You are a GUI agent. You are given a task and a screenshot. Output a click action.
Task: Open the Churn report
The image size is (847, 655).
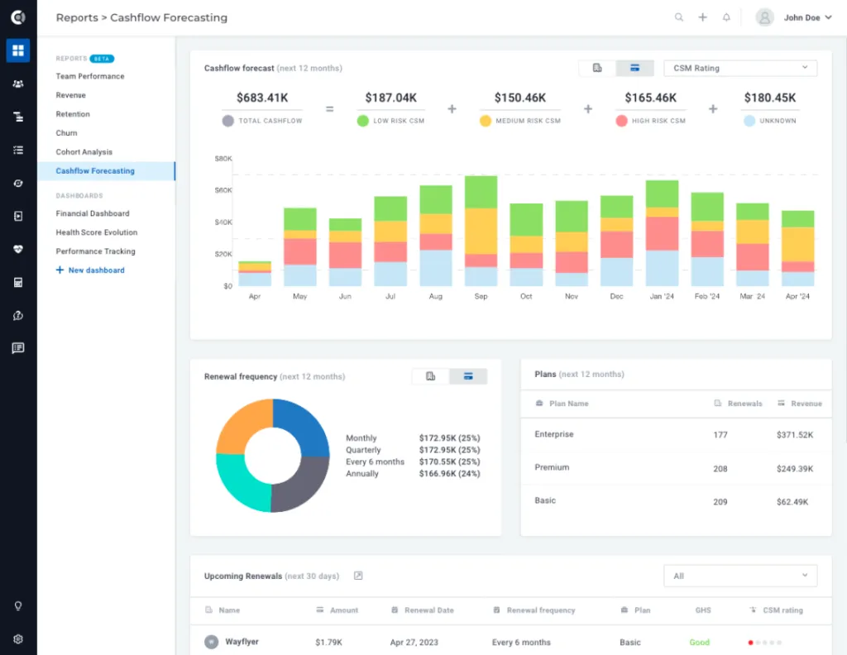[x=66, y=133]
